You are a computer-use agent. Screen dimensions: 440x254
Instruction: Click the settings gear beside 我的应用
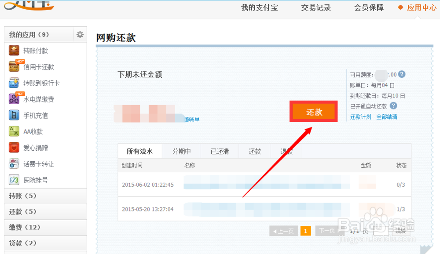pos(80,34)
